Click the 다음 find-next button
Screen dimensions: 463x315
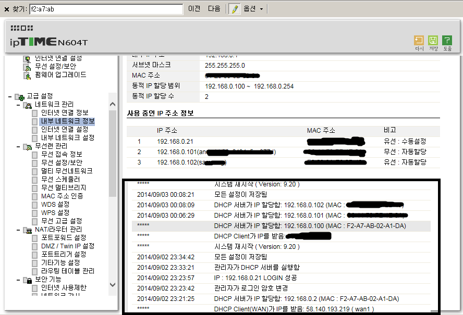[214, 9]
